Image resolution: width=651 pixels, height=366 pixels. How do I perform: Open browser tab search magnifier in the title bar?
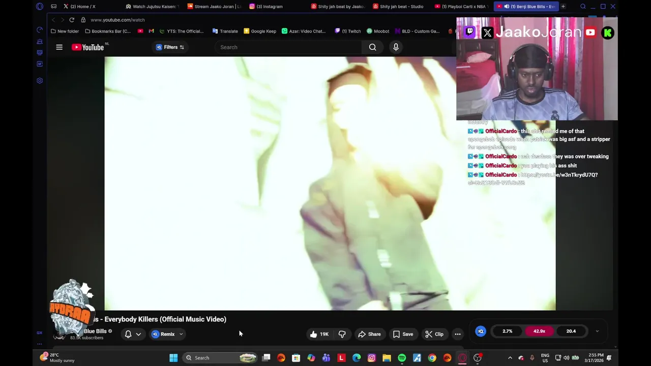click(x=583, y=7)
